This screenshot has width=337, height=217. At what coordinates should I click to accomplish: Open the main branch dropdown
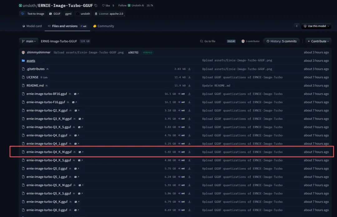click(x=29, y=41)
